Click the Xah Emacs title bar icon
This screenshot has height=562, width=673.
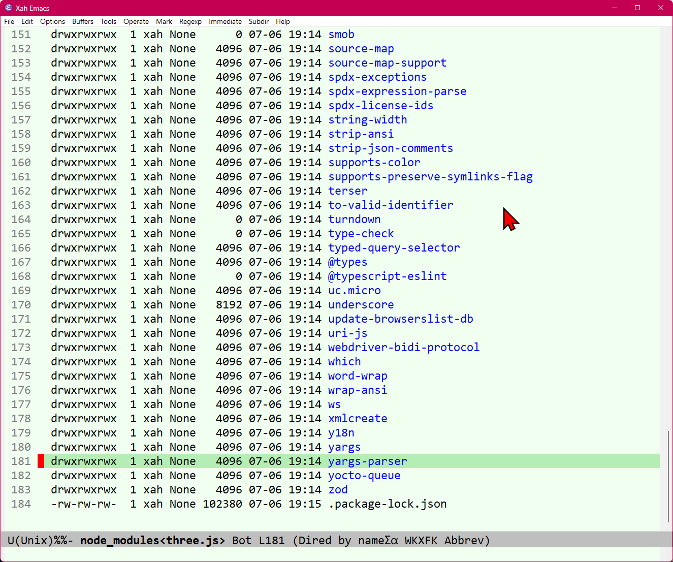coord(8,8)
